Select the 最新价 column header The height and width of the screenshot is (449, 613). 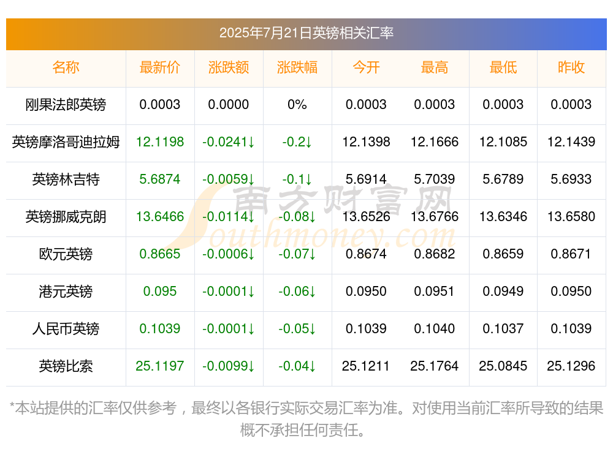[160, 67]
